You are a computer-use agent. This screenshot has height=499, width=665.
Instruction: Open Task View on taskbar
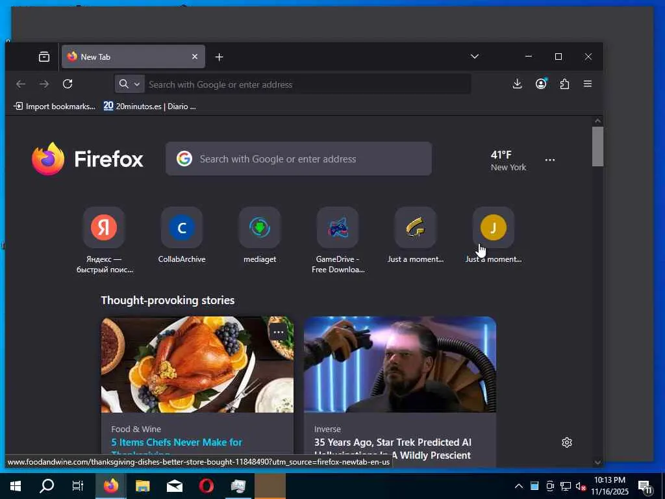coord(78,486)
